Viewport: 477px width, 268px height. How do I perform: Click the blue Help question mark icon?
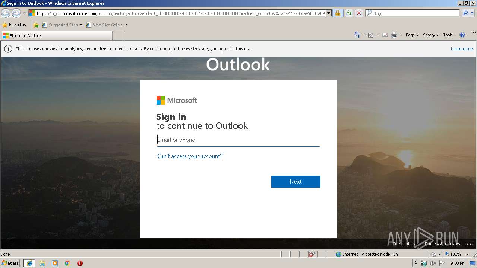click(x=462, y=35)
